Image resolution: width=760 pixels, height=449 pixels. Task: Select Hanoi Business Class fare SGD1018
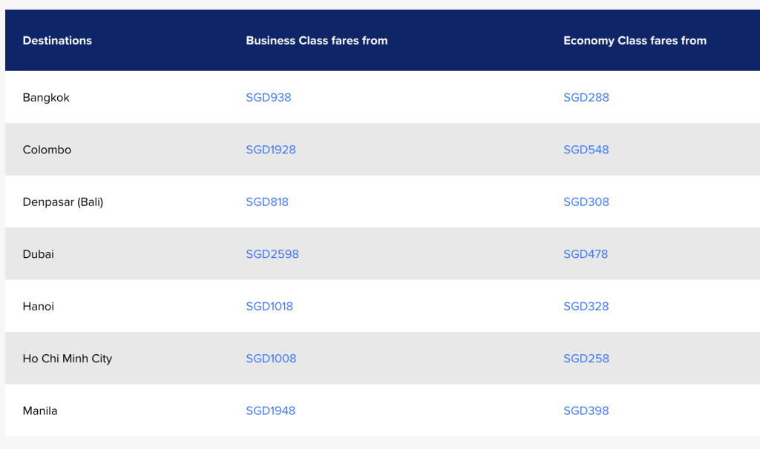point(269,307)
